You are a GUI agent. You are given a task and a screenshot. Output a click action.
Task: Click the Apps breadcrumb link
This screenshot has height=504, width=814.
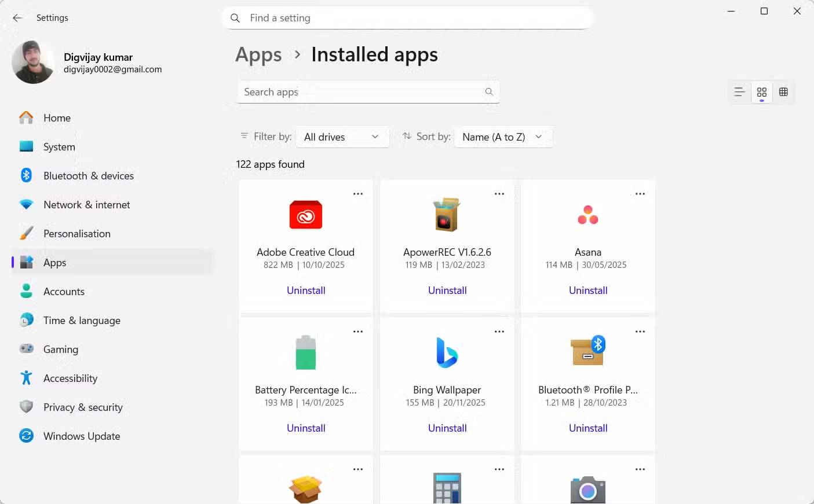click(x=258, y=54)
